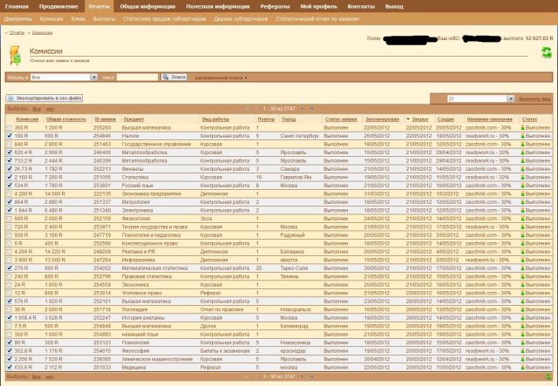Click the CSV export file icon
Screen dimensions: 558x386
click(x=10, y=100)
